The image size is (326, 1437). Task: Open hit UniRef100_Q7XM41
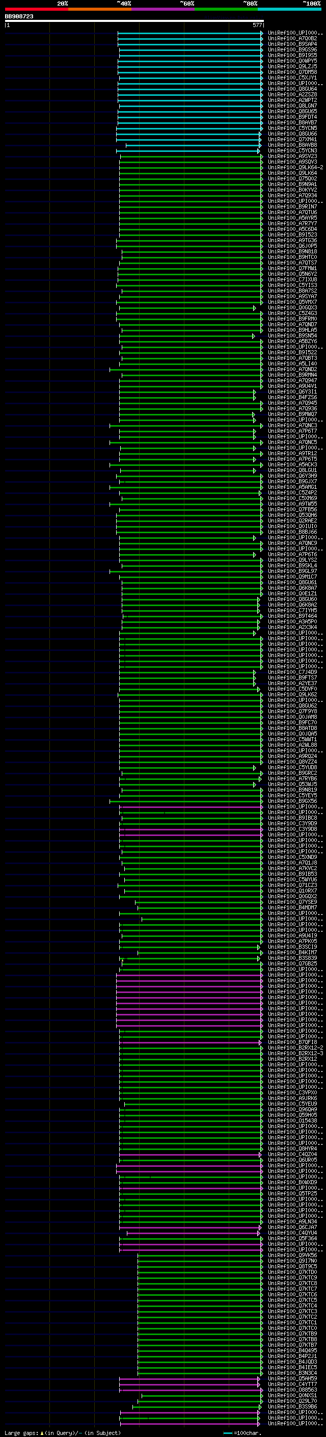pos(292,140)
